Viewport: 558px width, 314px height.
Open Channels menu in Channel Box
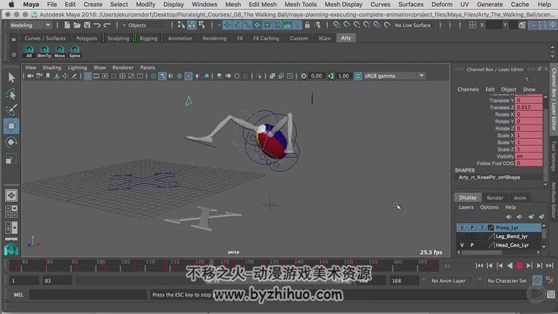(468, 89)
